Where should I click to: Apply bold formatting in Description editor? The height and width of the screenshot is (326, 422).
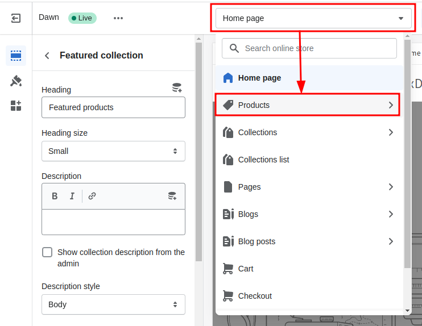[x=55, y=197]
